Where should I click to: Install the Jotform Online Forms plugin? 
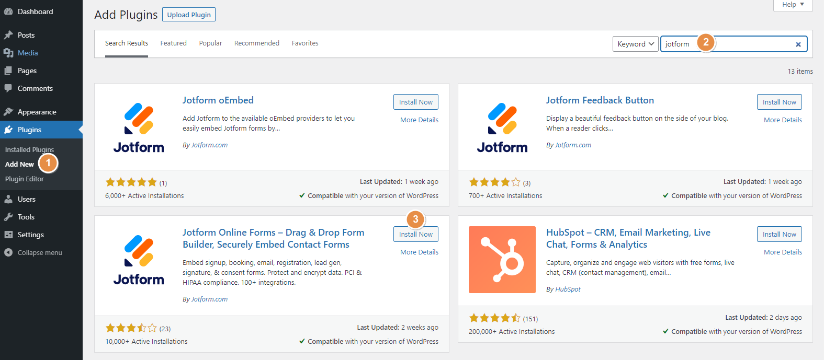[415, 234]
